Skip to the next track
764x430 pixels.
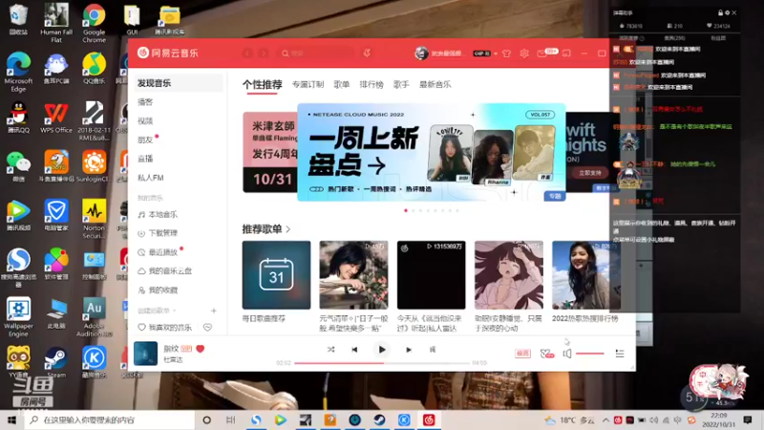pyautogui.click(x=409, y=350)
